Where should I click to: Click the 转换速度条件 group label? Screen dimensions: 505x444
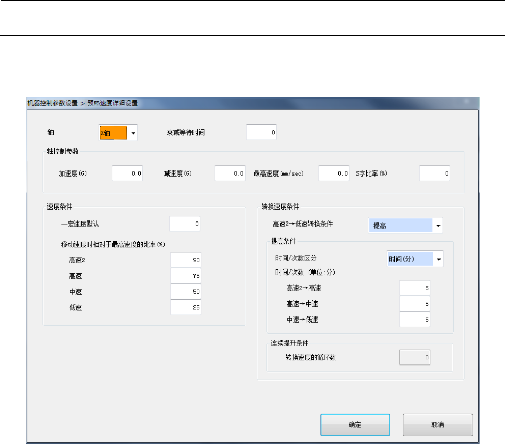coord(280,207)
